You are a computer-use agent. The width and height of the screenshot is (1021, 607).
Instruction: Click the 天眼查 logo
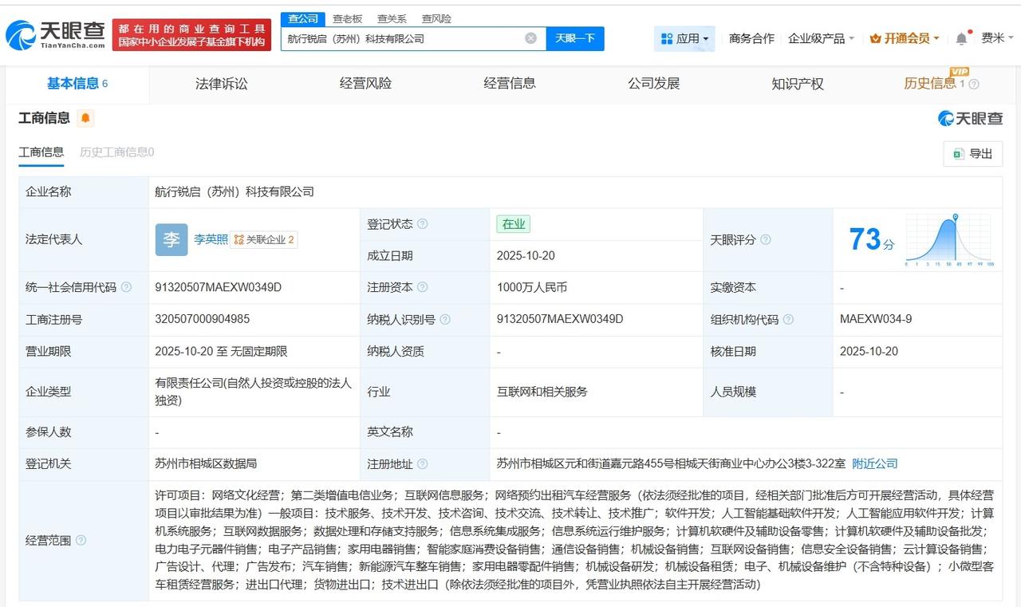54,31
